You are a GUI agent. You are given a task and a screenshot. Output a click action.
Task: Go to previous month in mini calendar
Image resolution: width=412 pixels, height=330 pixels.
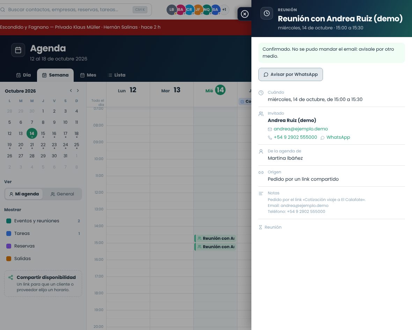click(71, 91)
